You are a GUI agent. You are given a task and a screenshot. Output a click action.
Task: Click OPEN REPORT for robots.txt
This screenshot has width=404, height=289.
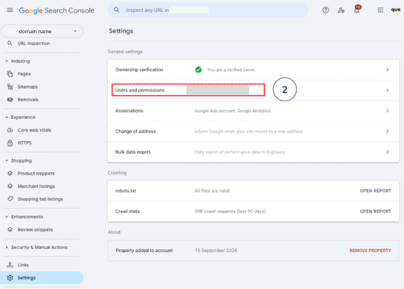coord(376,191)
